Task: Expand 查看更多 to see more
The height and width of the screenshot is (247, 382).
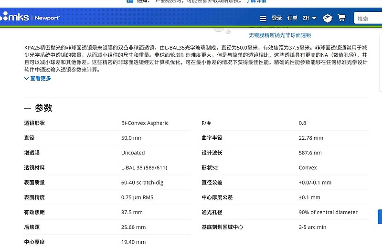Action: pyautogui.click(x=38, y=78)
